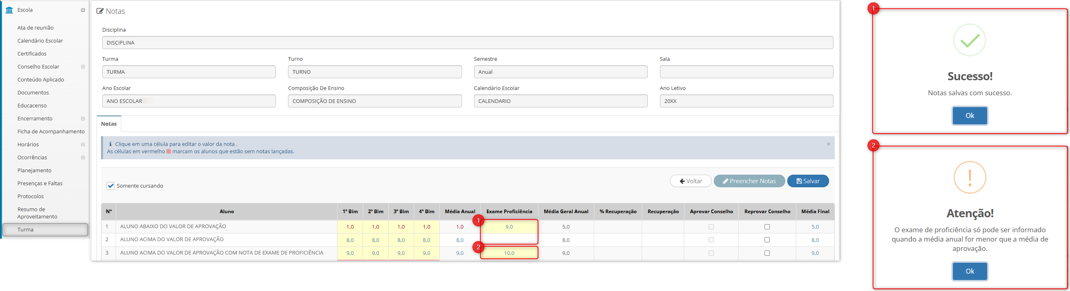1070x291 pixels.
Task: Click the Calendário Escolar field
Action: click(561, 101)
